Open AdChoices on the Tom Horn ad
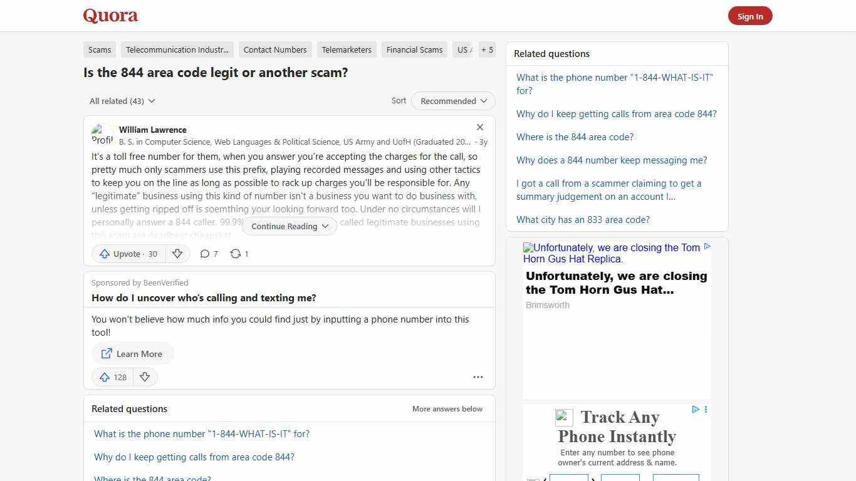 (707, 247)
